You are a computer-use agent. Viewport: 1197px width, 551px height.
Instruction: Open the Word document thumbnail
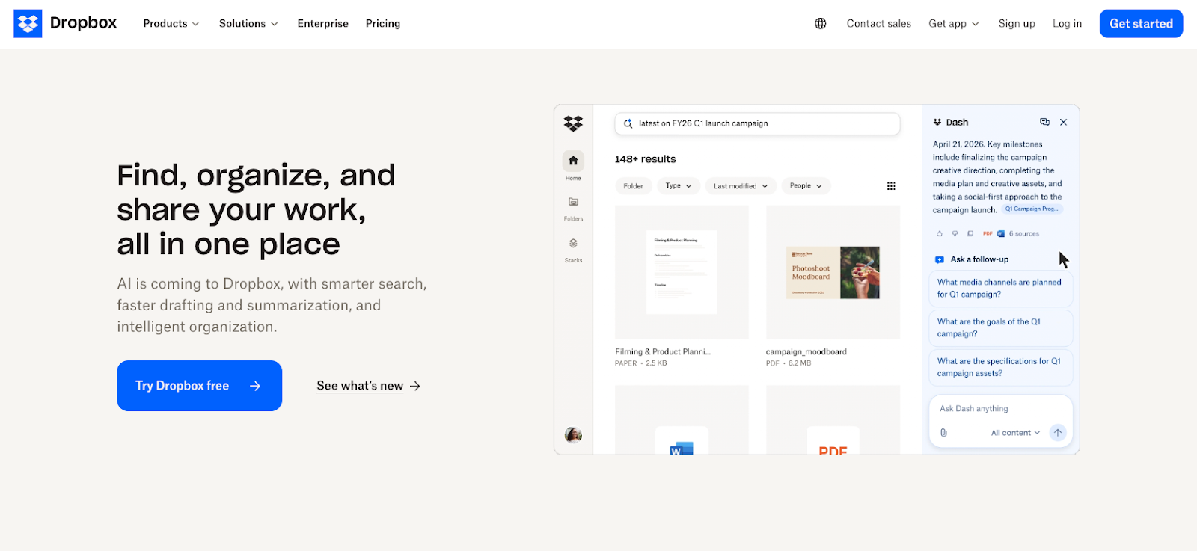(682, 419)
